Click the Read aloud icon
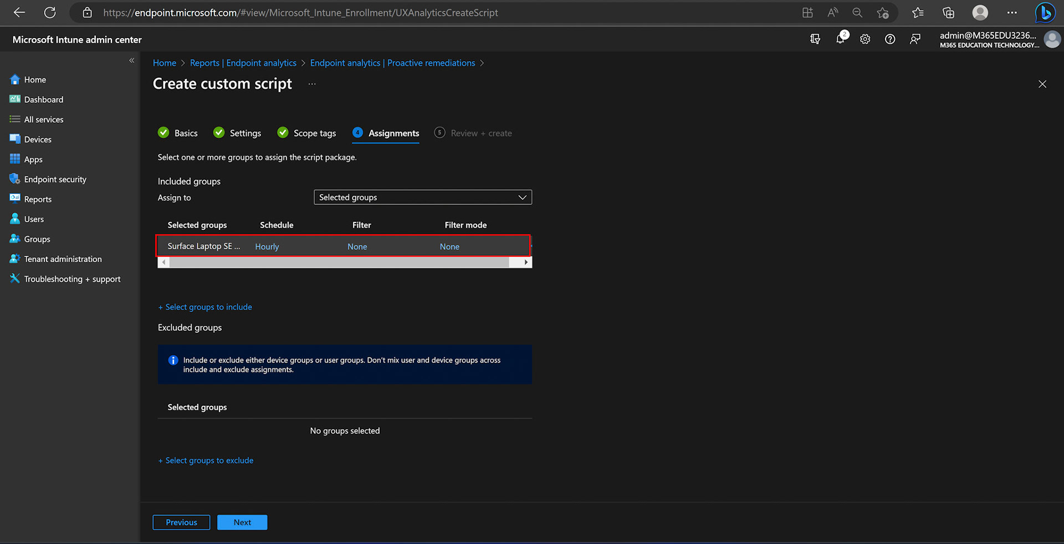 pyautogui.click(x=832, y=12)
